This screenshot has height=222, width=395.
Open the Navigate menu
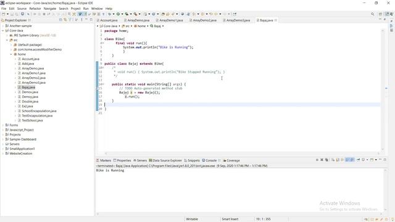tap(50, 9)
